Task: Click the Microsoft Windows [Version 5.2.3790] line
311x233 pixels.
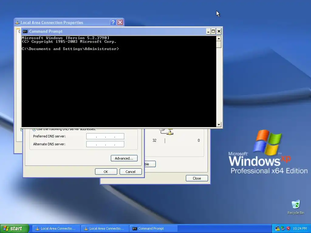Action: [x=66, y=38]
